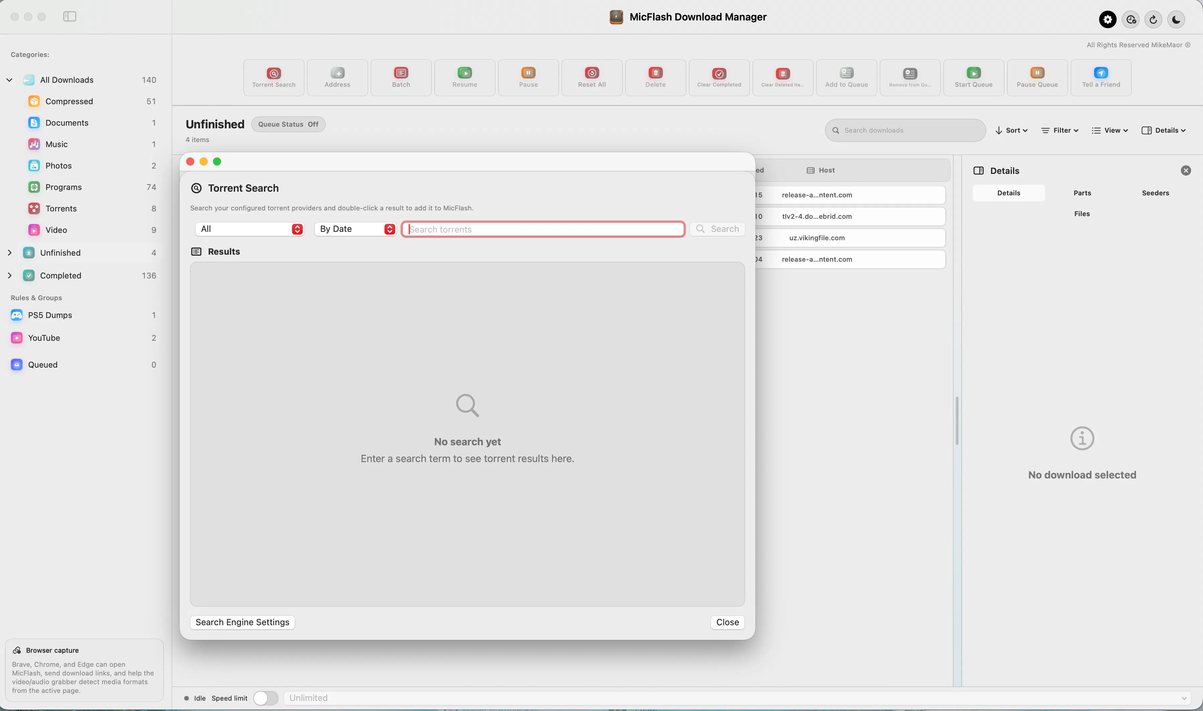Switch to the Files tab

coord(1082,214)
